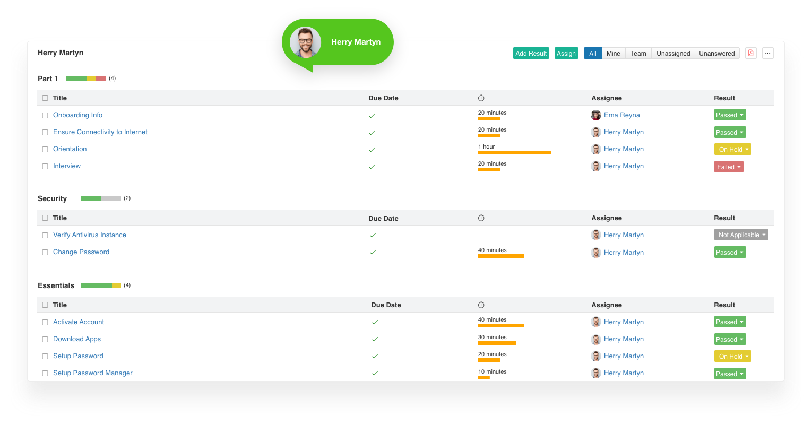Check the select-all checkbox in Part 1 table
The width and height of the screenshot is (812, 424).
(45, 98)
